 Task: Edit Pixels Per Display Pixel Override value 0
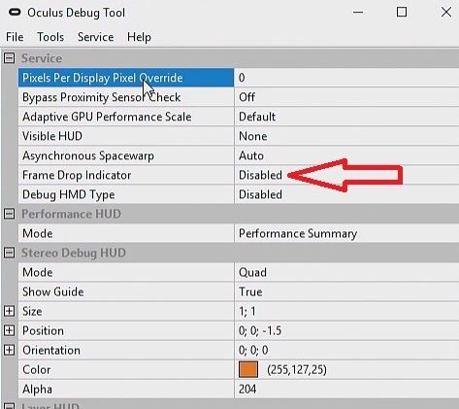click(347, 78)
